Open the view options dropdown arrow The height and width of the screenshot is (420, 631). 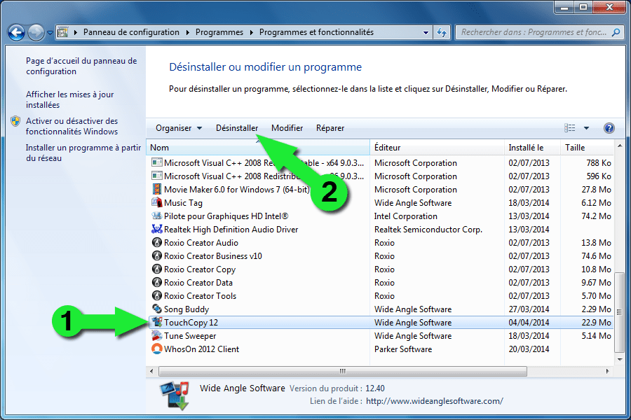click(x=586, y=128)
